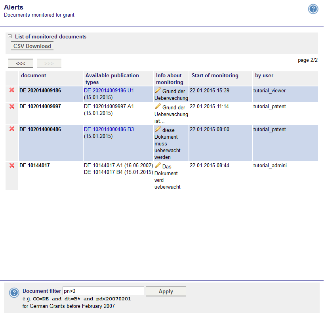Edit monitoring info for DE 202014009186

click(158, 90)
